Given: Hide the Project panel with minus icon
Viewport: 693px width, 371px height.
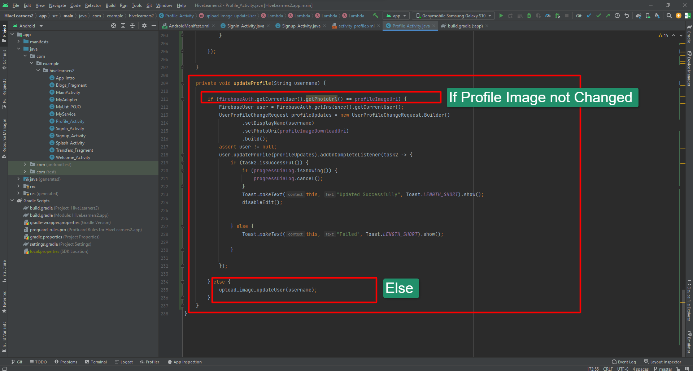Looking at the screenshot, I should pyautogui.click(x=154, y=26).
